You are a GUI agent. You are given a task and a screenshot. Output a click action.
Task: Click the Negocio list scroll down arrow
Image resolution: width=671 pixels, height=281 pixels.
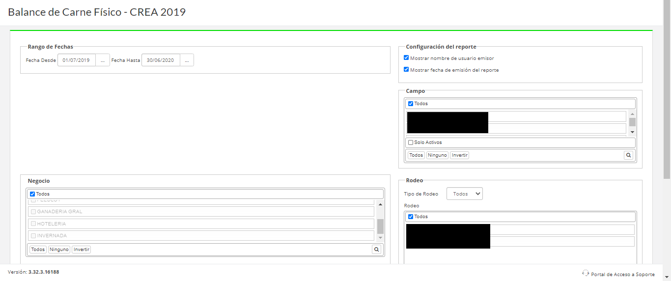(380, 237)
